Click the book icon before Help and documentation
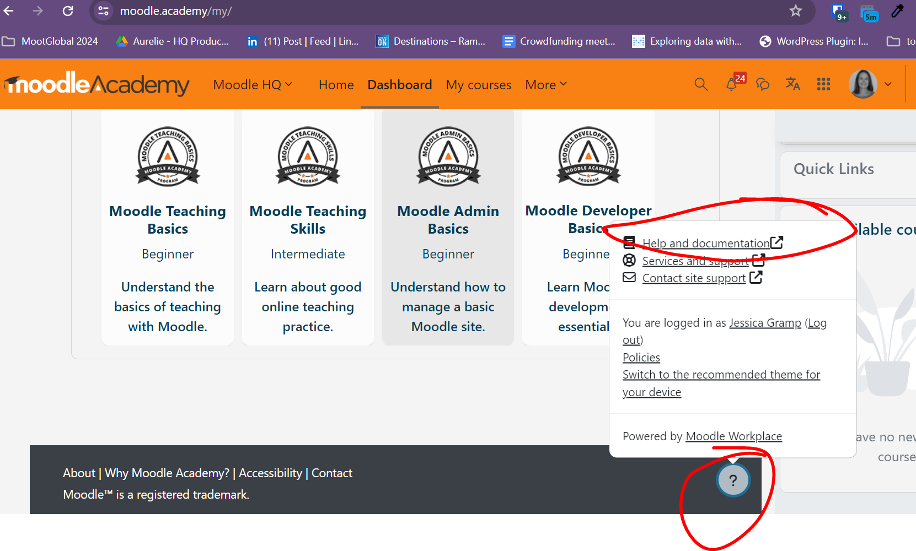 pos(629,242)
